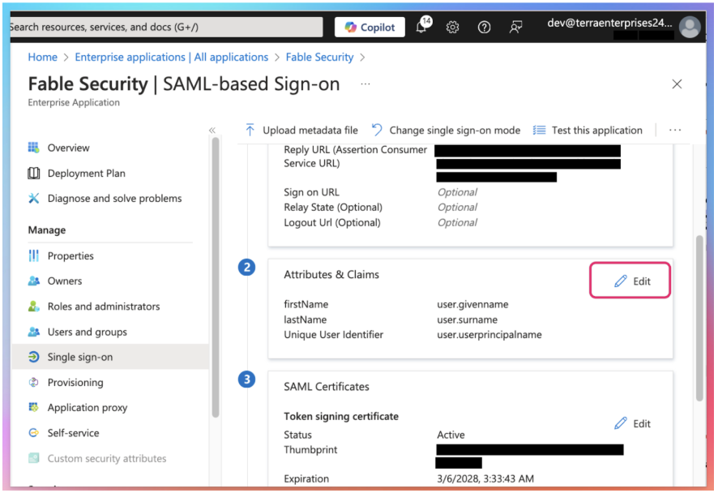Click the Provisioning icon
The height and width of the screenshot is (493, 718).
pyautogui.click(x=33, y=382)
